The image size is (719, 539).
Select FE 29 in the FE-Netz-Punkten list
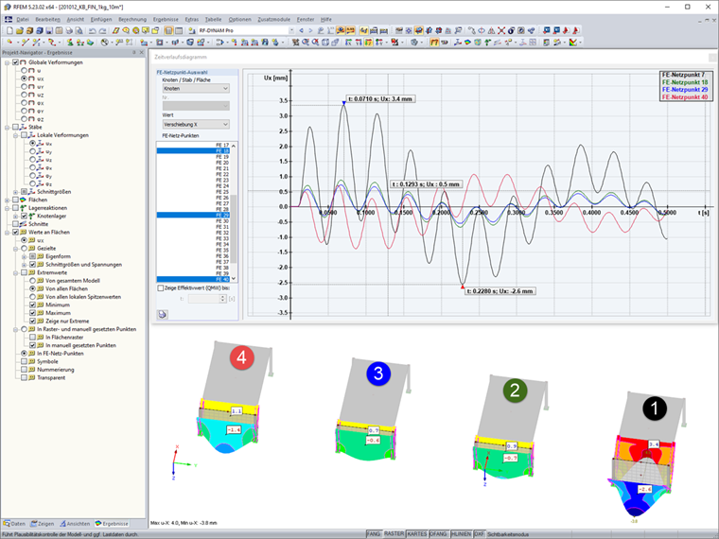193,215
